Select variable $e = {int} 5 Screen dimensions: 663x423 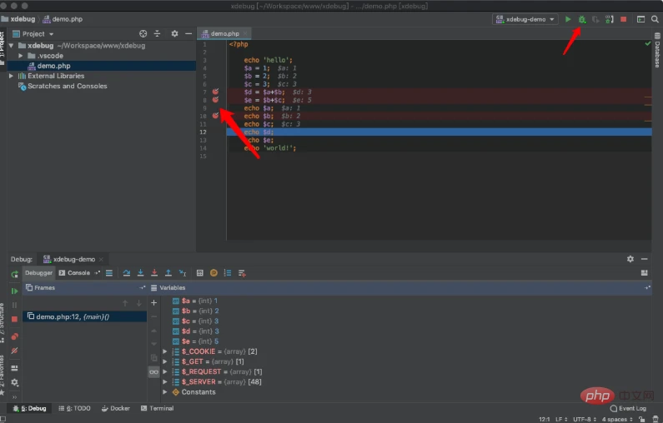(196, 341)
